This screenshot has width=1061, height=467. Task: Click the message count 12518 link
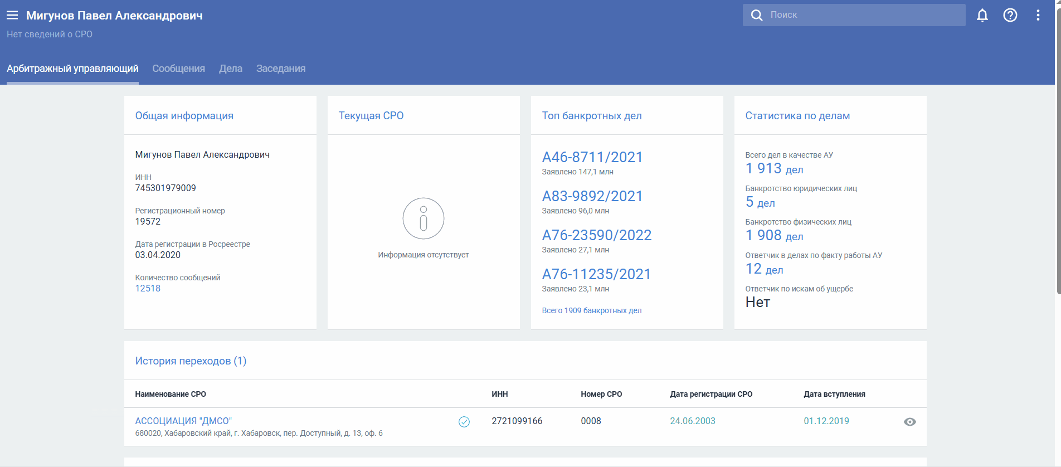[x=148, y=288]
